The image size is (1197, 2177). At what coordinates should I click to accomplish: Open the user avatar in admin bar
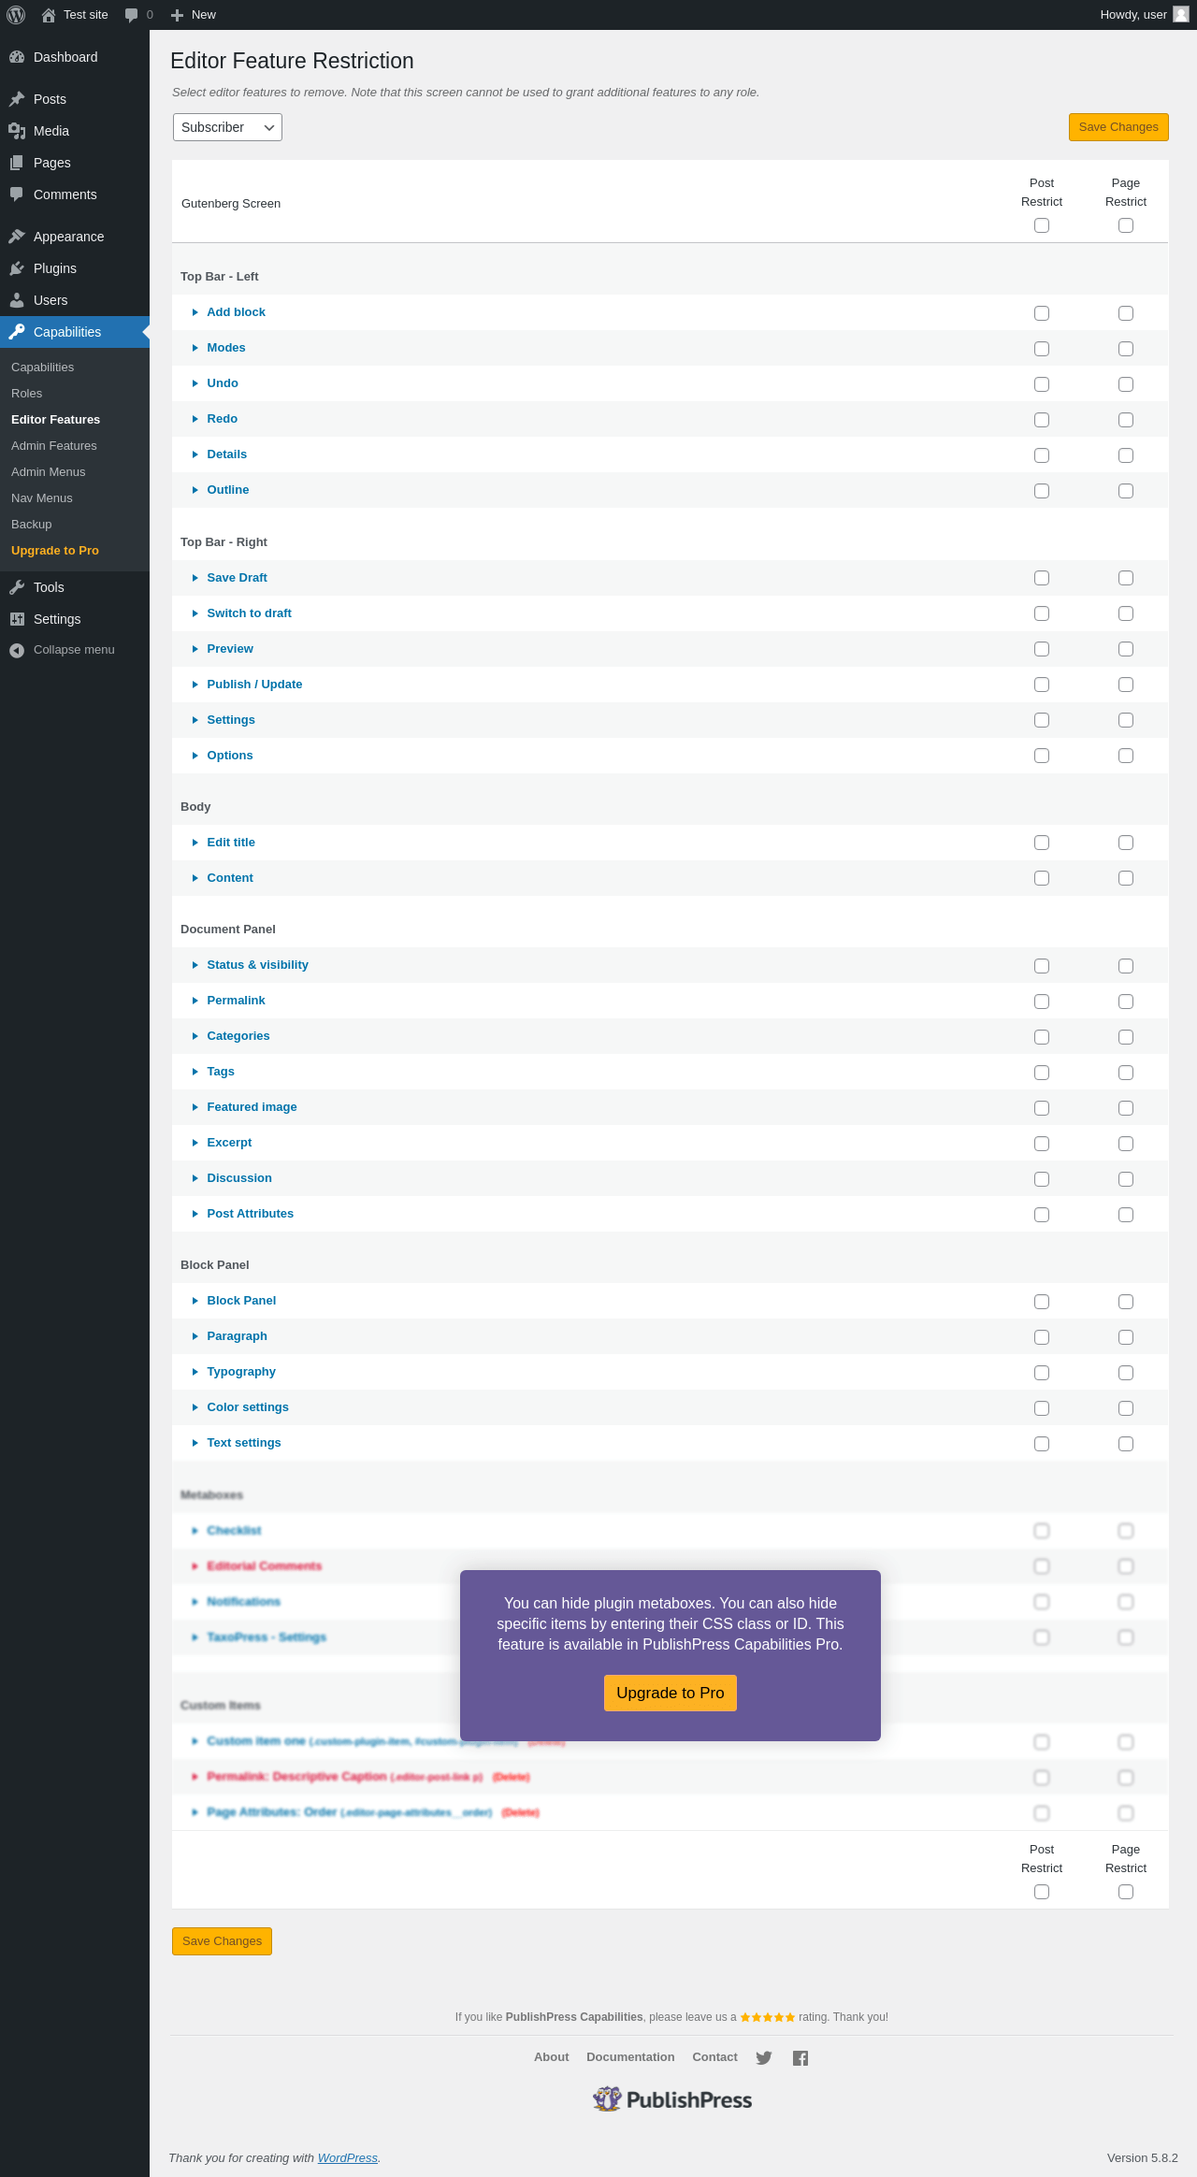(1181, 15)
